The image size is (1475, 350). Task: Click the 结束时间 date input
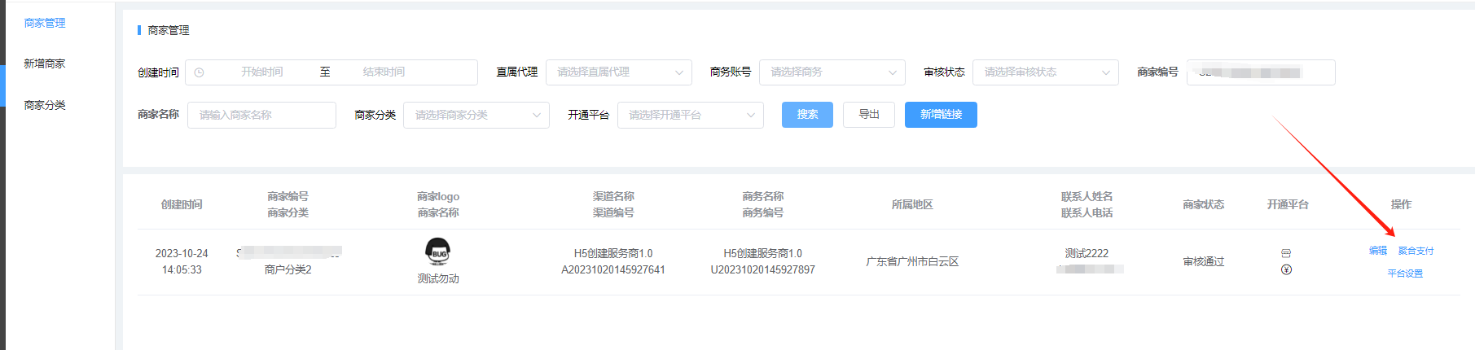(384, 72)
